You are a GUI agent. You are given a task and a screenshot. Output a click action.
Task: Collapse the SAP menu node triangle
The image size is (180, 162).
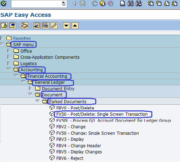pos(2,44)
